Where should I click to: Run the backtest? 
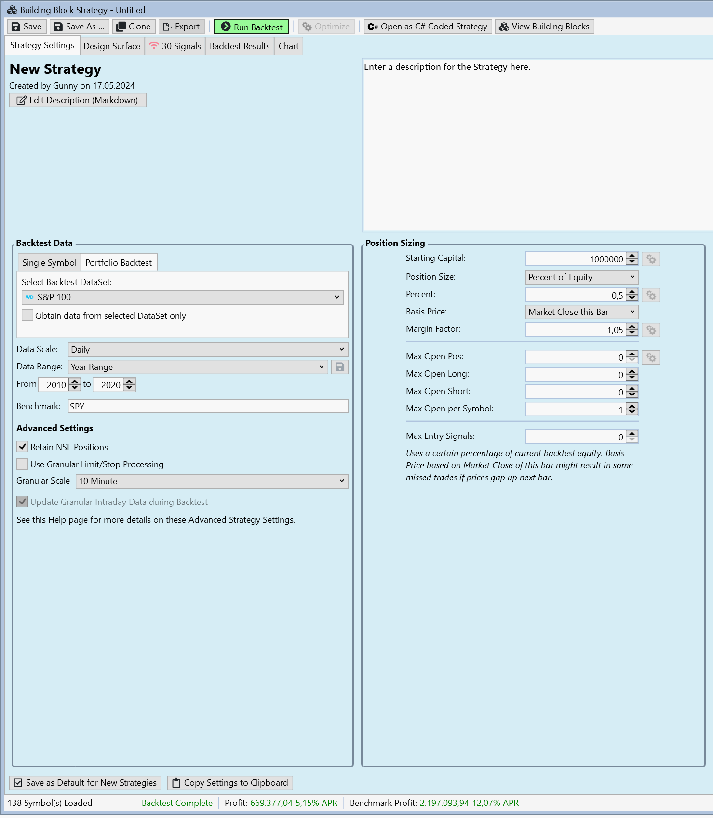click(251, 27)
